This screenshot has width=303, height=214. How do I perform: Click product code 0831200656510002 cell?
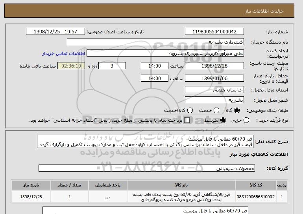point(256,197)
